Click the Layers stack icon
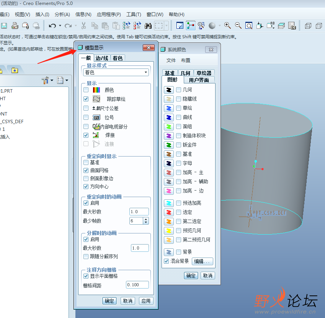 click(281, 26)
